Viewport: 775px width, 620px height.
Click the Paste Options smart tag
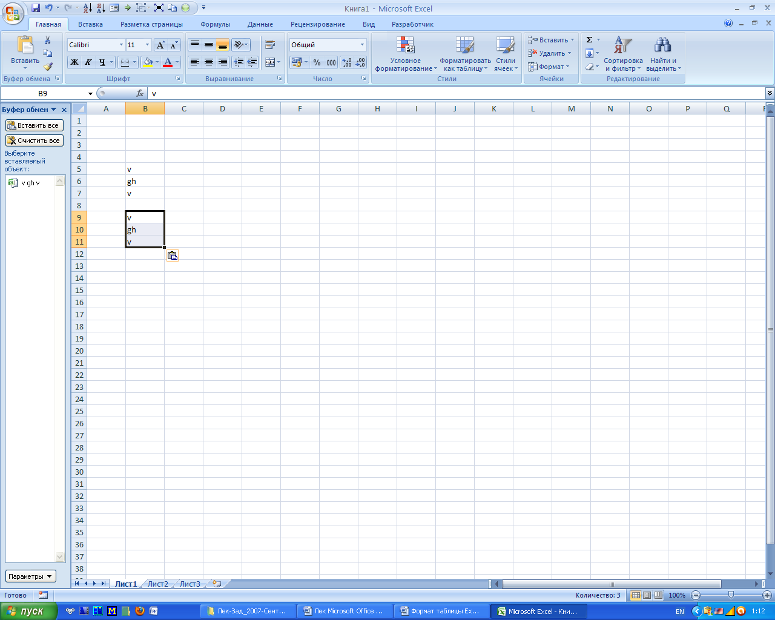[x=172, y=256]
